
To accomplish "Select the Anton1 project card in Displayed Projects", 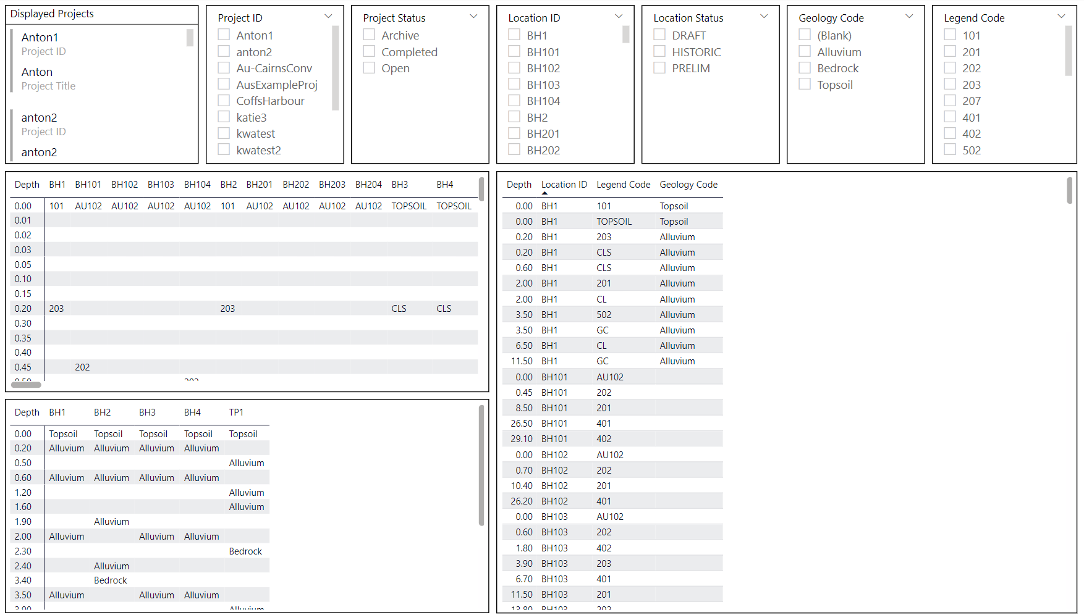I will click(x=103, y=61).
